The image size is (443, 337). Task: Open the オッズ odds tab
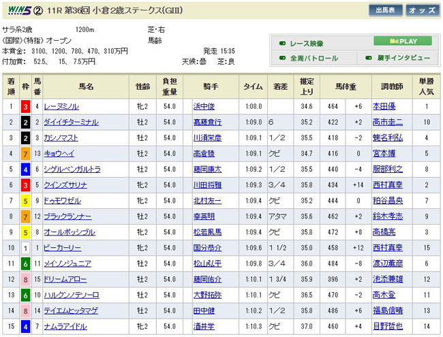(423, 10)
